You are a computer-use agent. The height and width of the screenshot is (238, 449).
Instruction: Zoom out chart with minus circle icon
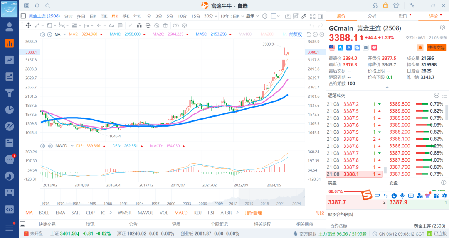(315, 34)
